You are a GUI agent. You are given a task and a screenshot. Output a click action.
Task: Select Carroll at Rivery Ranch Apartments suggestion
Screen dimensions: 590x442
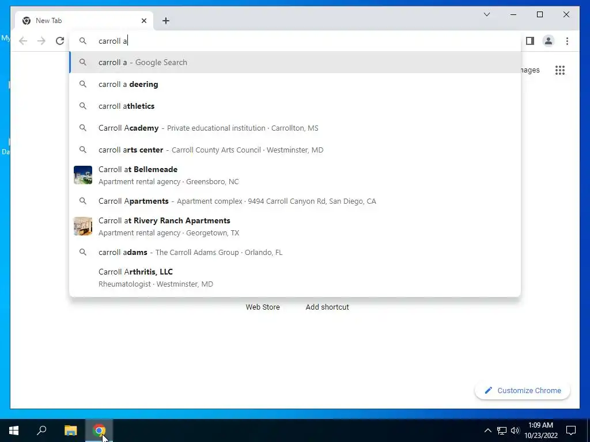coord(296,226)
